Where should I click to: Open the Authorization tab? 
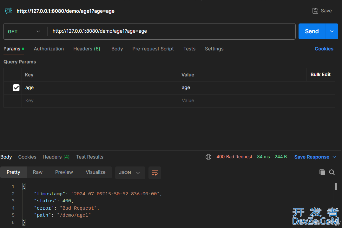pos(49,49)
